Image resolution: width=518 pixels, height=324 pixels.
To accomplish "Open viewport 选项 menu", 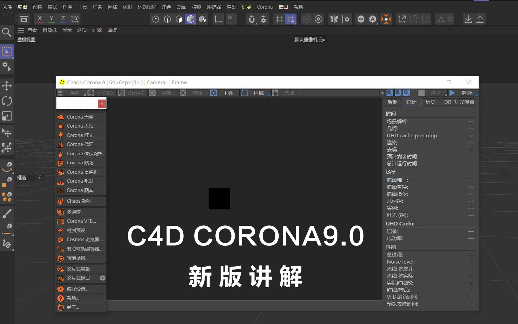I will pyautogui.click(x=82, y=30).
